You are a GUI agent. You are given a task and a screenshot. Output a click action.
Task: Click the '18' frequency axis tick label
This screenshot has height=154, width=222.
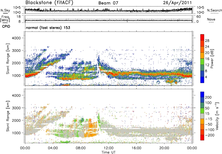click(19, 17)
